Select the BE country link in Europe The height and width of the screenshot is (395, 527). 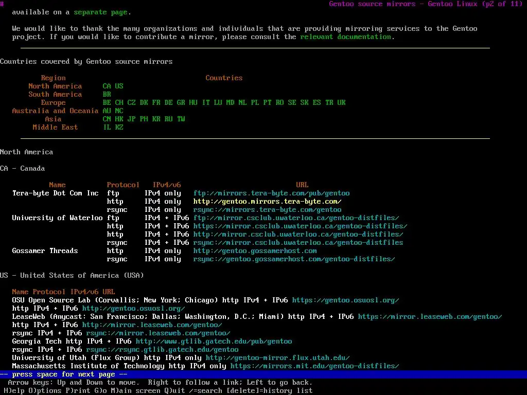[x=107, y=103]
